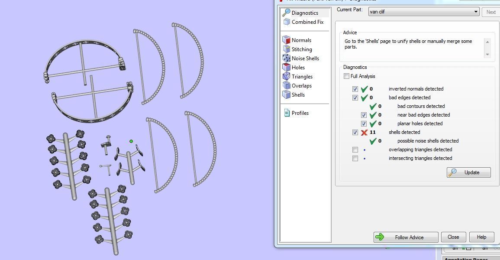The image size is (500, 260).
Task: Click the green point marker in viewport
Action: 131,141
